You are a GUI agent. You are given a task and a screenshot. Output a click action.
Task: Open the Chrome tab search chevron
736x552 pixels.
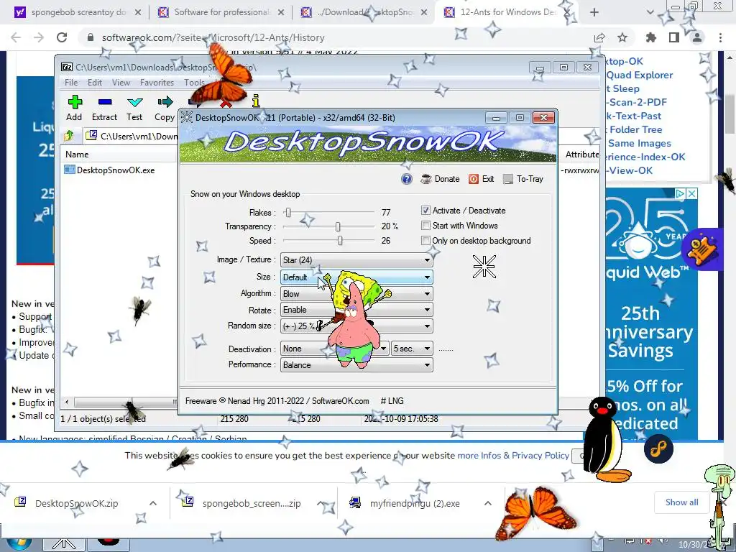click(x=650, y=12)
